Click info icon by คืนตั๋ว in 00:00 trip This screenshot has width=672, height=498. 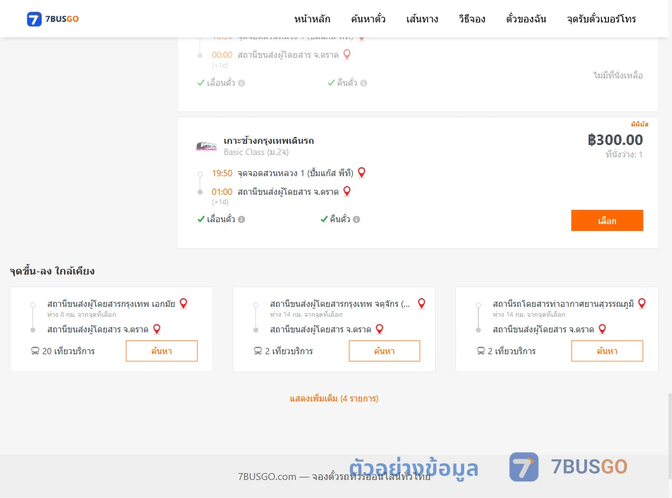(364, 83)
